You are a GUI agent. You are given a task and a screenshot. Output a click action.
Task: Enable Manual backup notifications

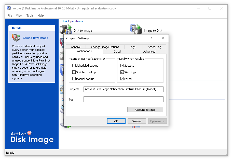click(x=74, y=79)
